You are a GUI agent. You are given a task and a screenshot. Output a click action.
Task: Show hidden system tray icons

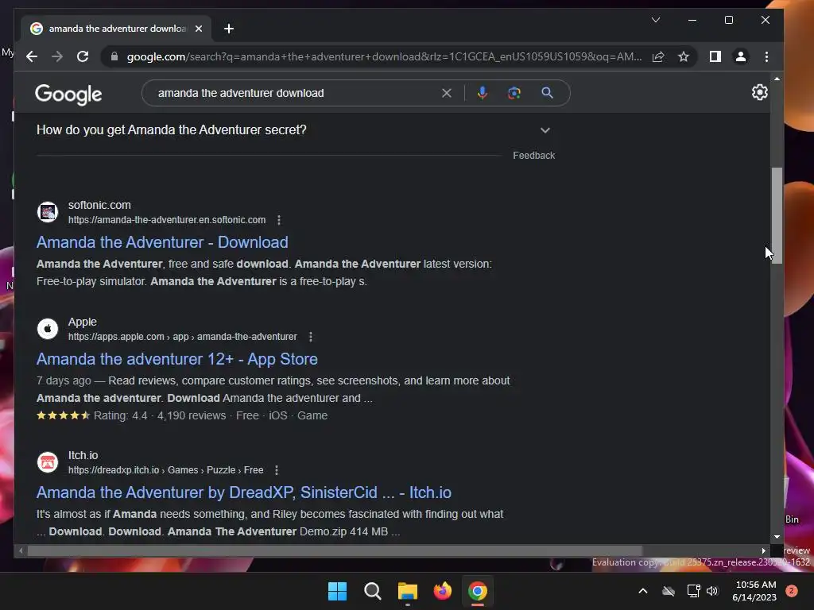[x=642, y=591]
